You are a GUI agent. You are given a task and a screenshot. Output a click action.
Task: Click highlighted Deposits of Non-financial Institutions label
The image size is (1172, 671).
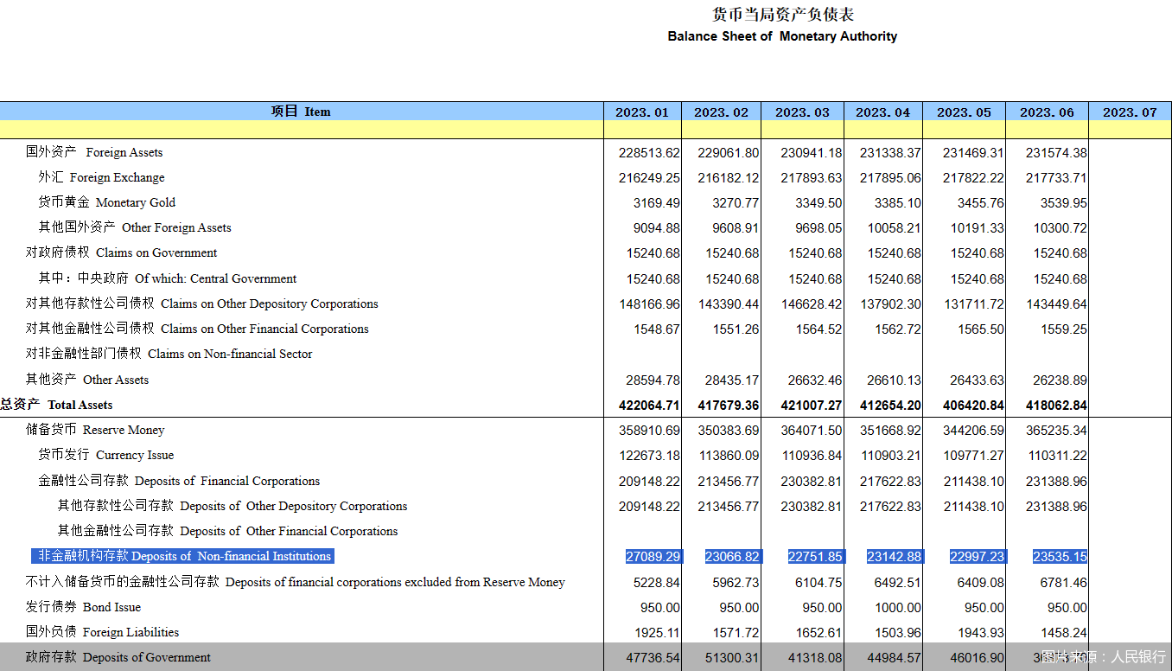point(182,556)
